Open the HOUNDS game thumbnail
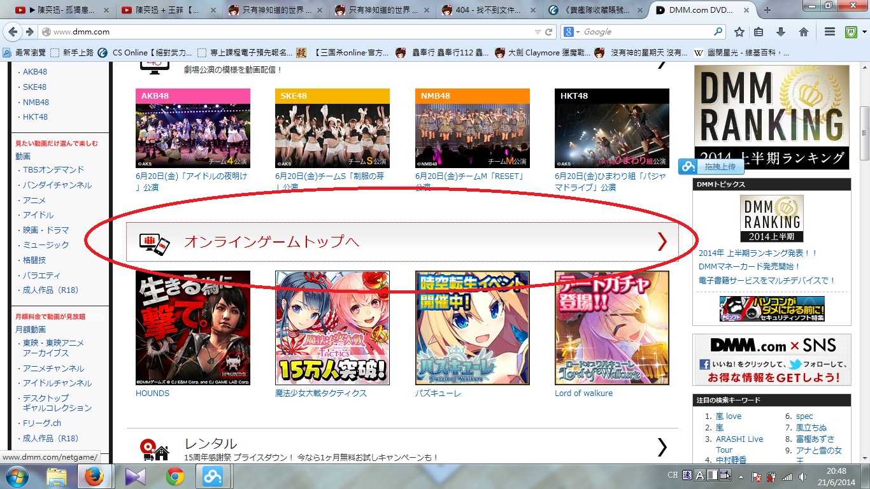This screenshot has width=870, height=489. 193,328
